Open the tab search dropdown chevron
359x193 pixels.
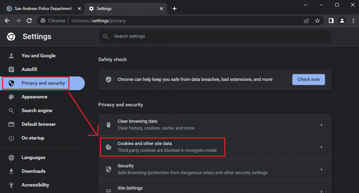(305, 5)
